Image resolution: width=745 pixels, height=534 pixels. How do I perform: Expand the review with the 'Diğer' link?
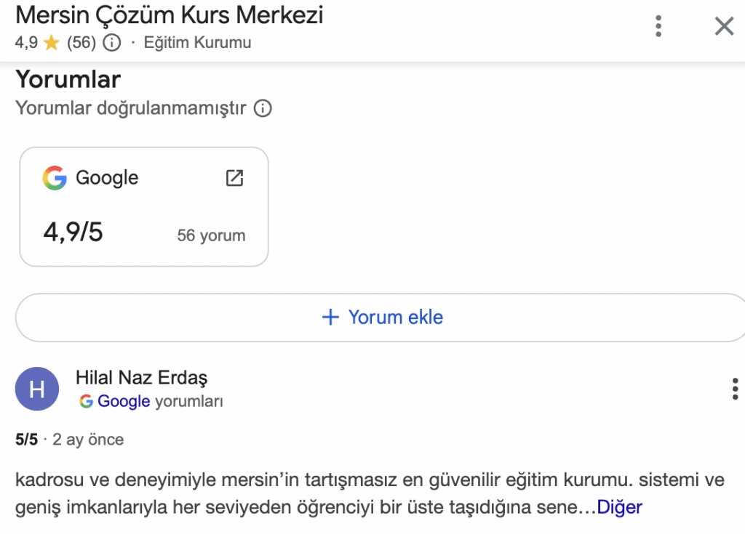619,506
